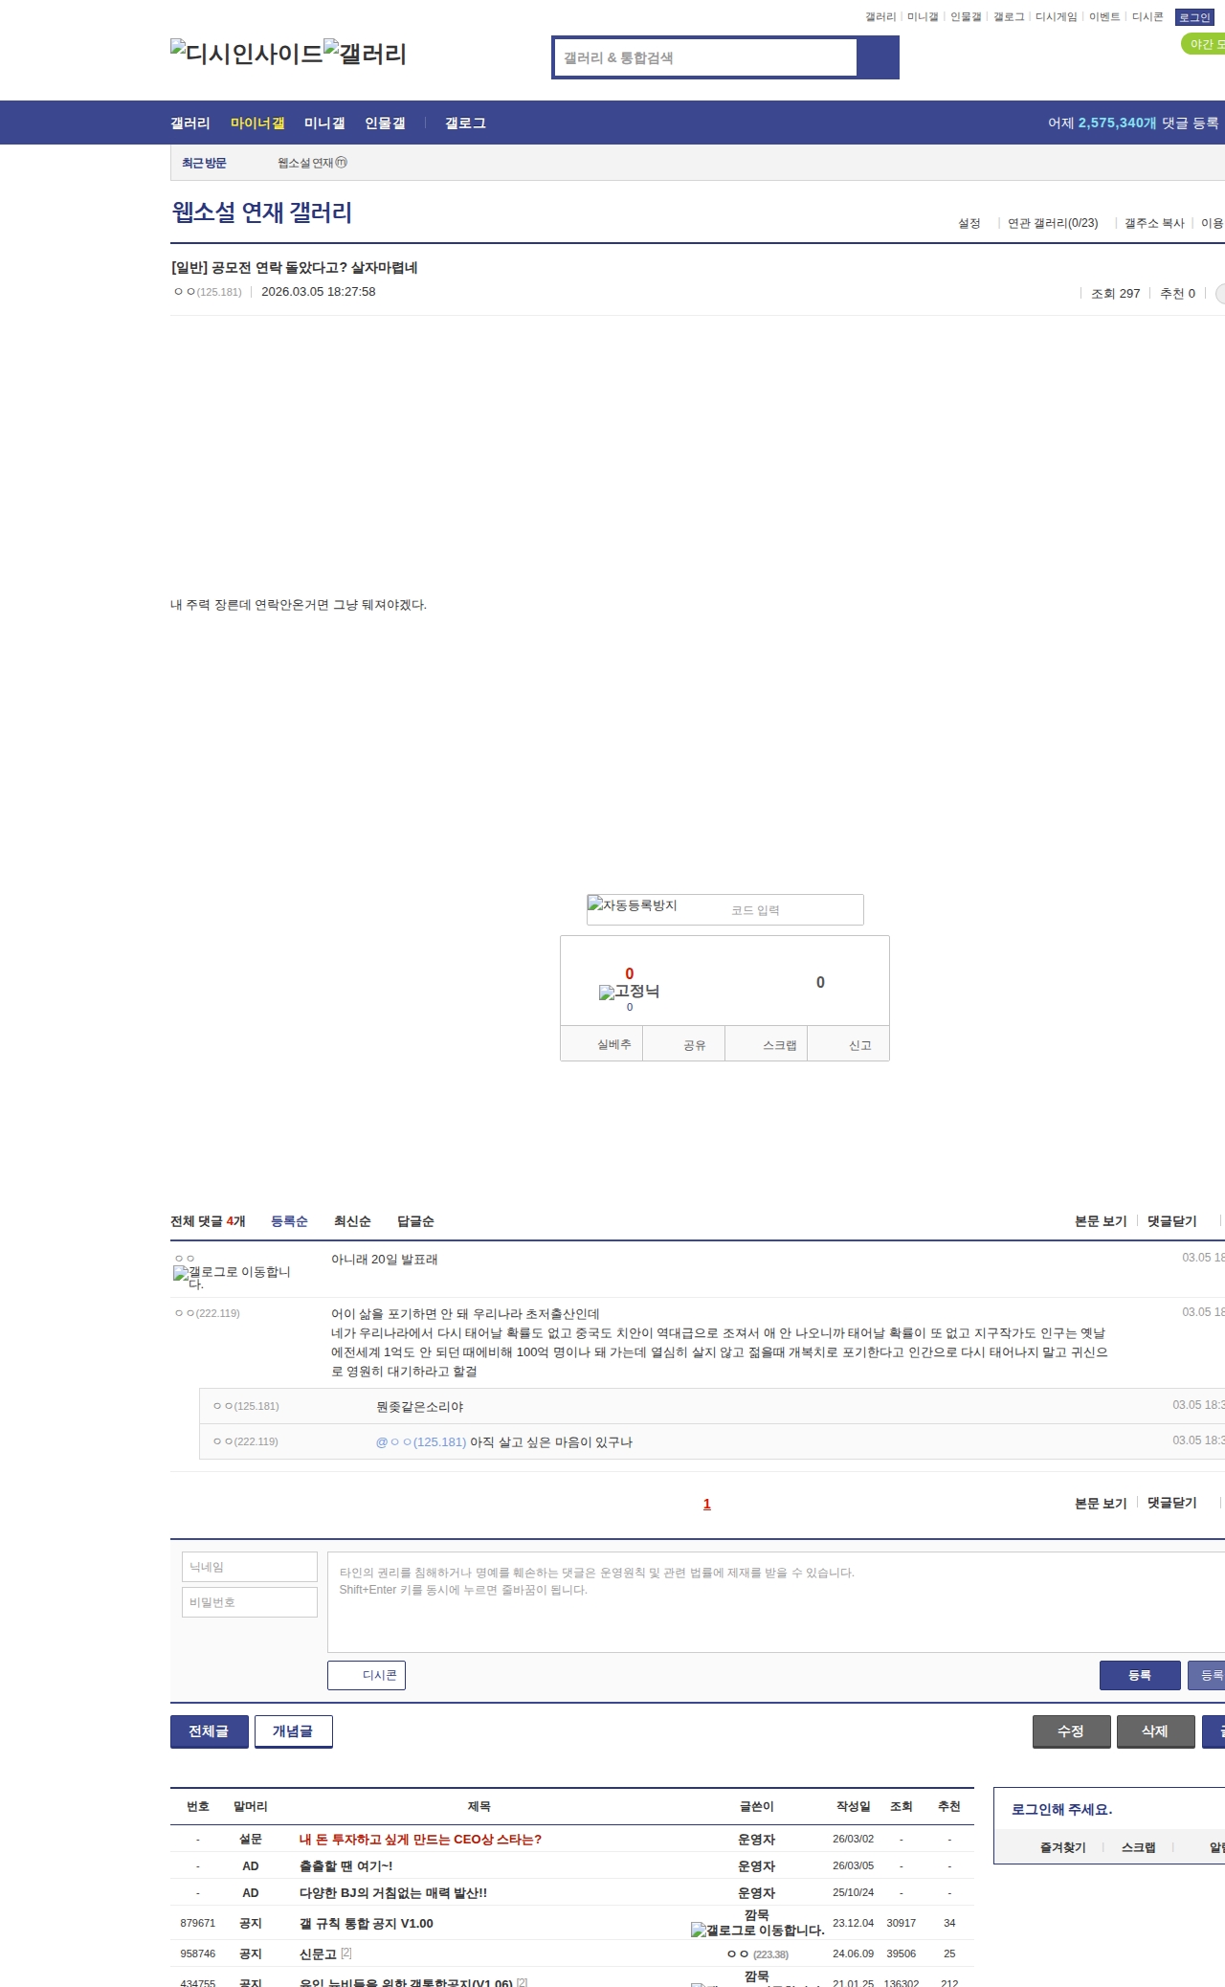1225x1987 pixels.
Task: Click 갤주소 복사
Action: pyautogui.click(x=1154, y=223)
